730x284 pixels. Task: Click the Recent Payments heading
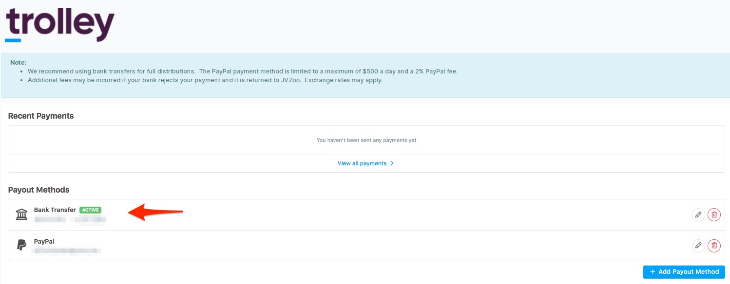[x=41, y=116]
